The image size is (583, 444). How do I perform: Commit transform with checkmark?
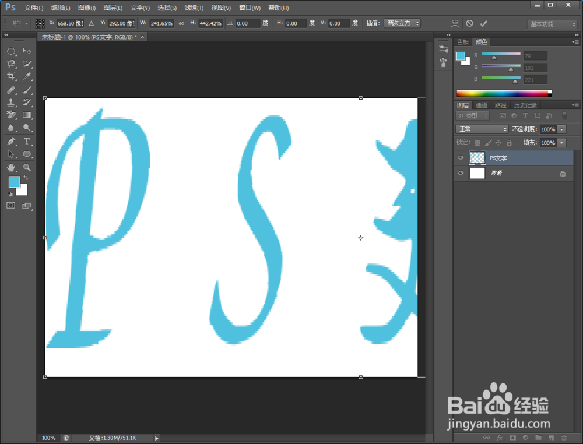[x=483, y=23]
